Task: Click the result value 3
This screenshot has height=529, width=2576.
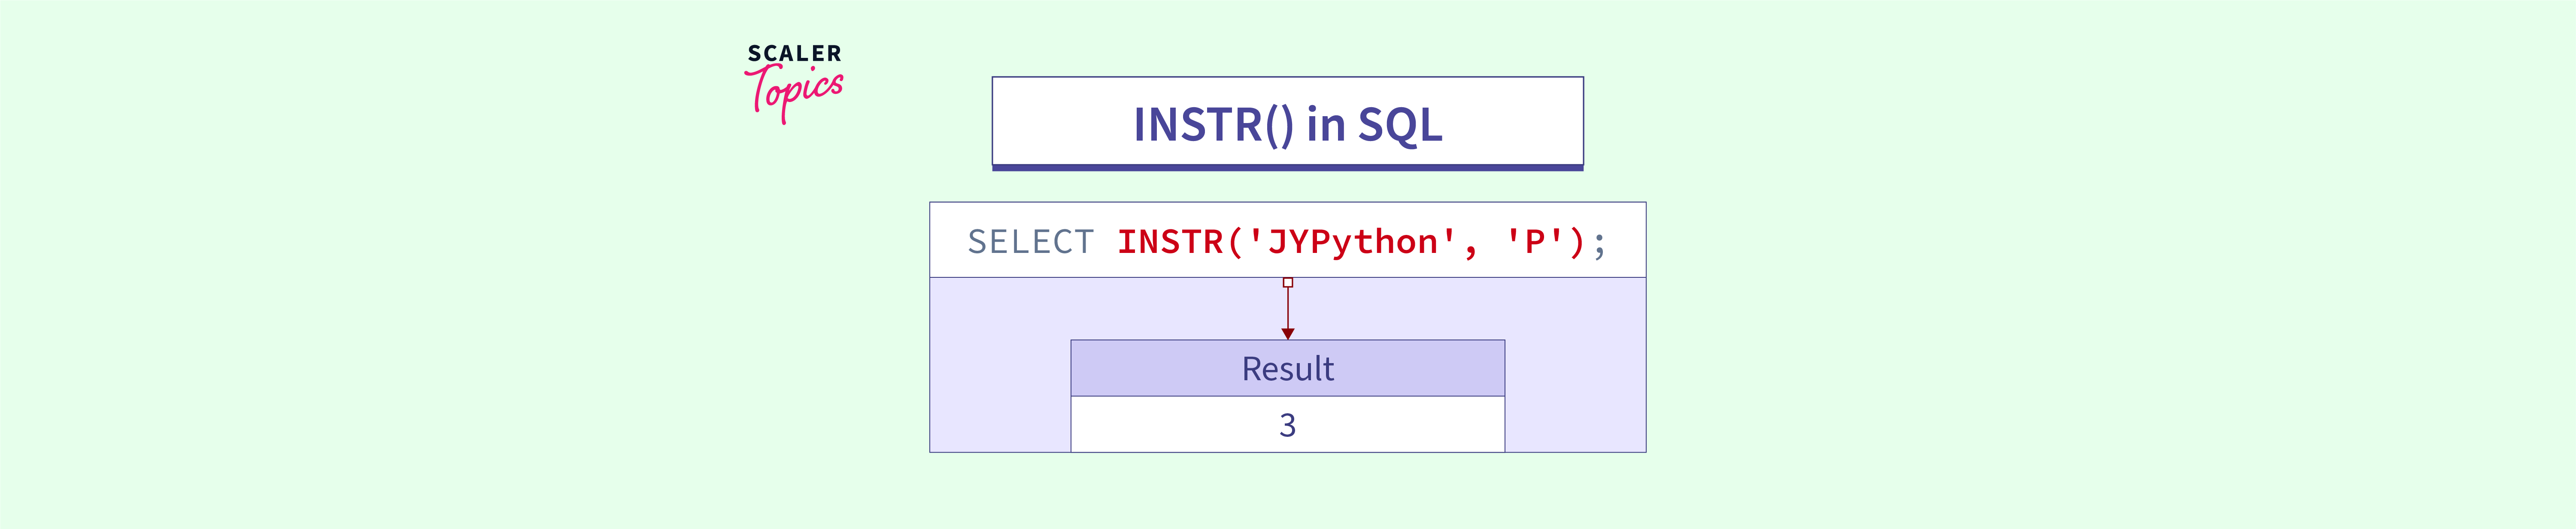Action: [1287, 426]
